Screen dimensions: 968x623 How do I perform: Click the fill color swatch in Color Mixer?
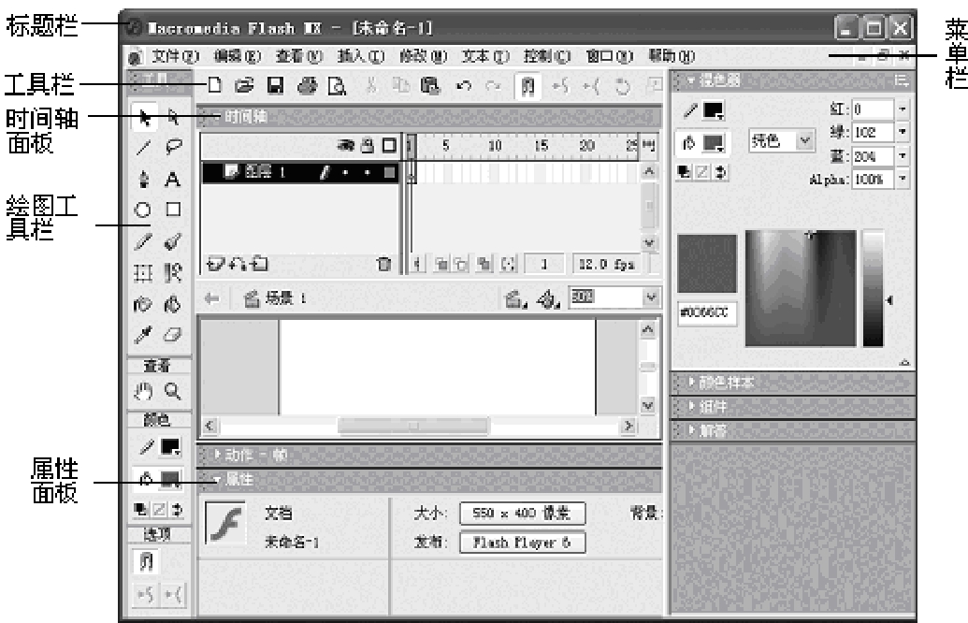click(714, 143)
